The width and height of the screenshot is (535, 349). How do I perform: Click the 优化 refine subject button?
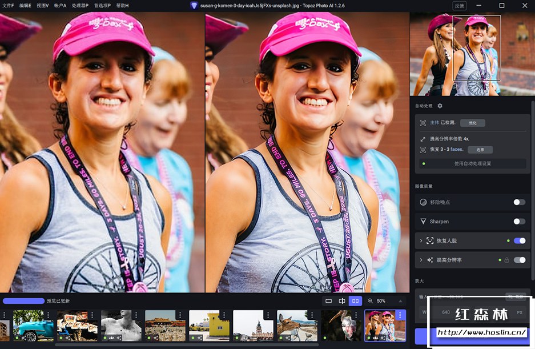coord(473,123)
